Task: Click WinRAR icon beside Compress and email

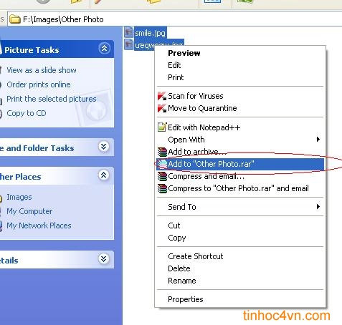Action: 162,176
